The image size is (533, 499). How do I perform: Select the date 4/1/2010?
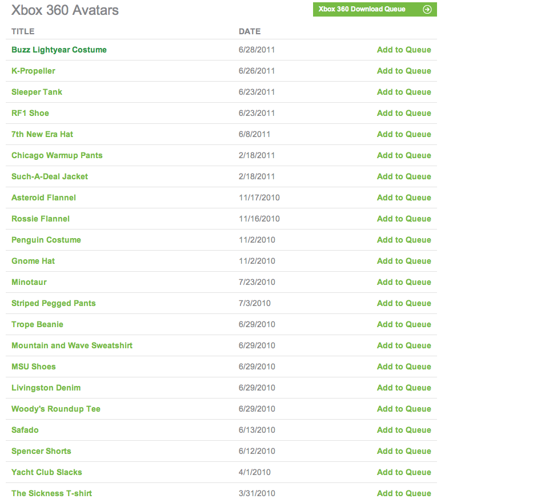[255, 472]
